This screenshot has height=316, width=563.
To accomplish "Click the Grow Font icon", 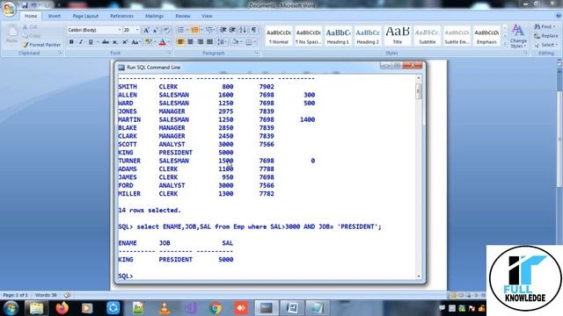I will 146,30.
